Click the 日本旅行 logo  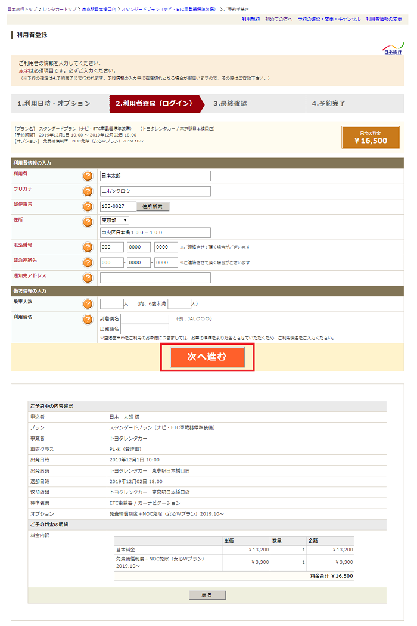point(392,48)
